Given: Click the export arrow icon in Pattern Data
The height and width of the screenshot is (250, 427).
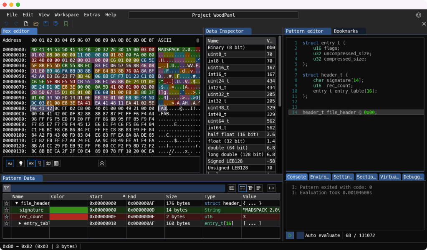Looking at the screenshot, I should 271,188.
